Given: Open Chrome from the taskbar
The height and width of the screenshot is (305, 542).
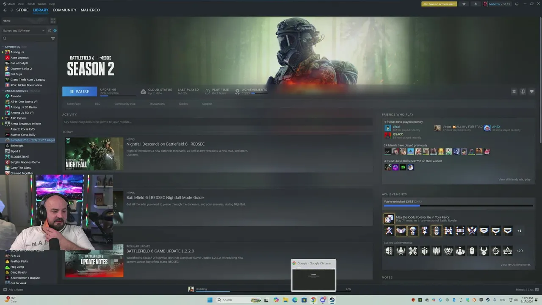Looking at the screenshot, I should point(313,300).
